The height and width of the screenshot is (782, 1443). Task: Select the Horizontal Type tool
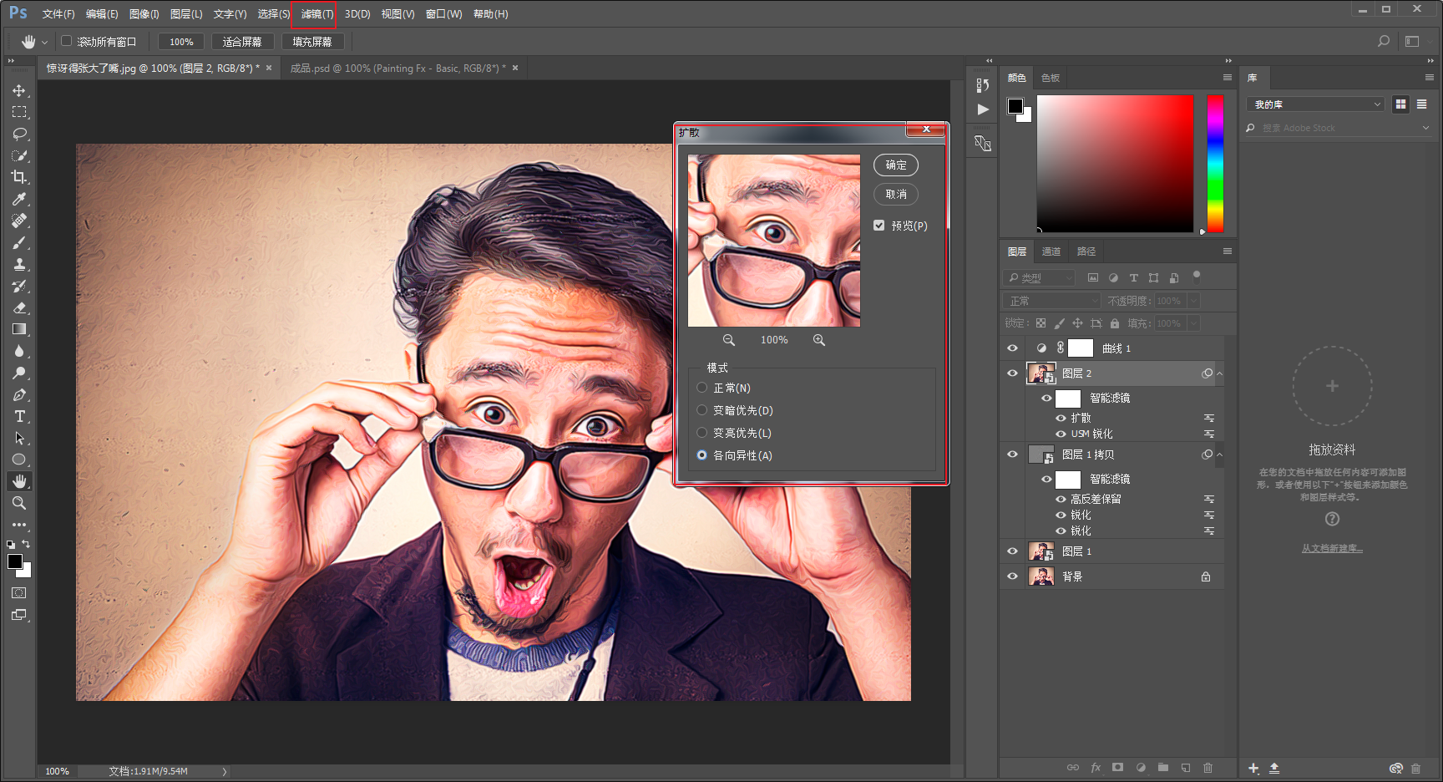[19, 416]
